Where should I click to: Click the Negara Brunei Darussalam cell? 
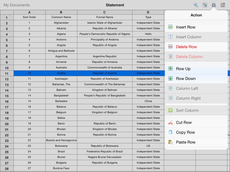[105, 157]
